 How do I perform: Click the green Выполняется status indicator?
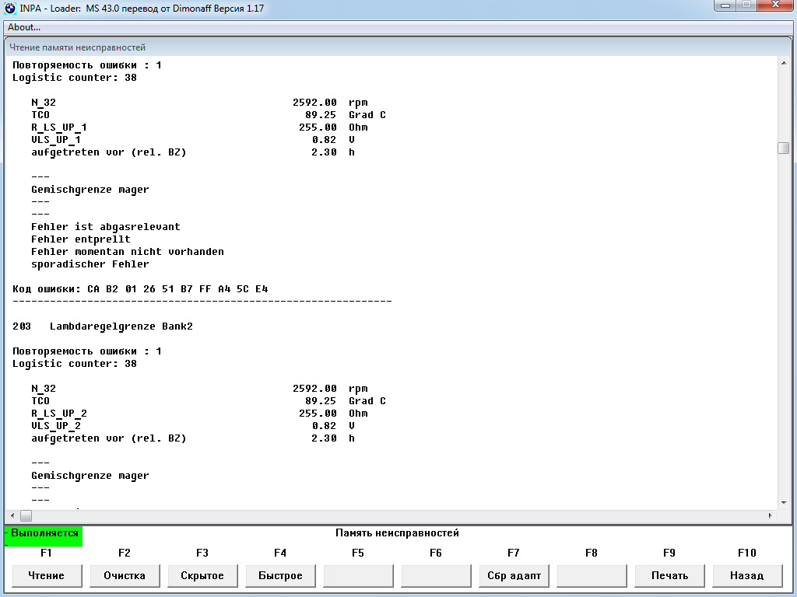pos(44,533)
